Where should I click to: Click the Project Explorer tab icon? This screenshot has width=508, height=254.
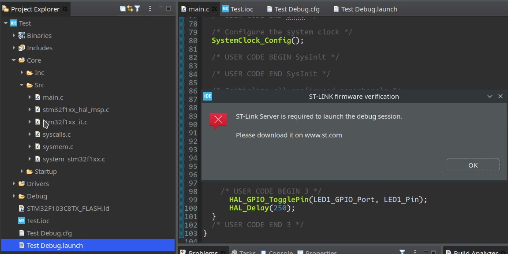[x=5, y=9]
